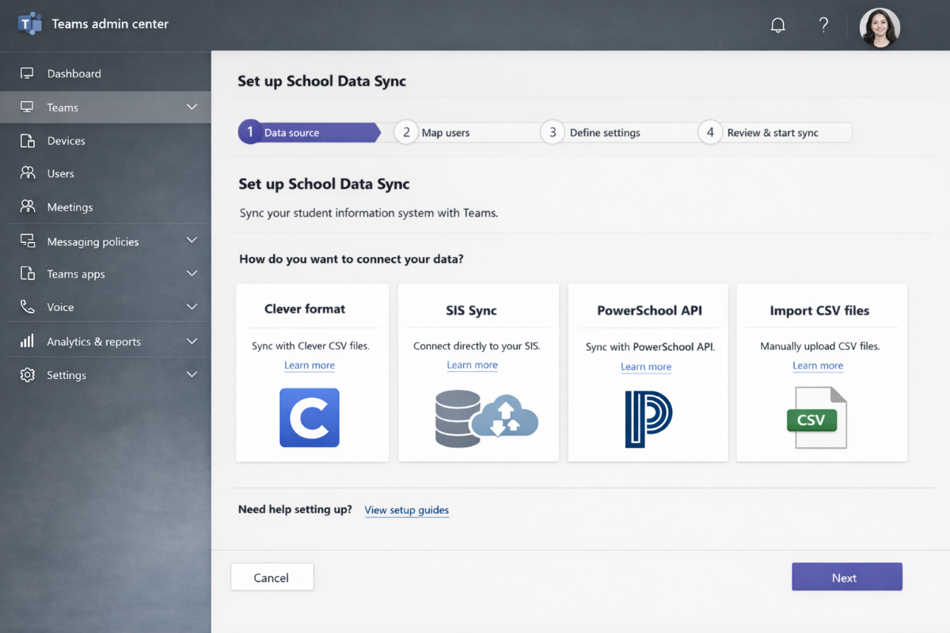Open View setup guides link
The image size is (950, 633).
[x=407, y=510]
